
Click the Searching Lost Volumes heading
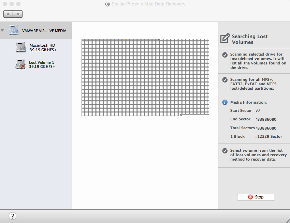250,39
